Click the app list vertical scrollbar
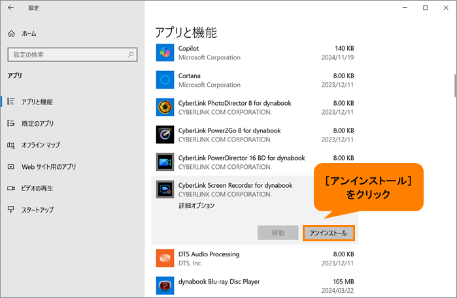Viewport: 457px width, 298px height. click(x=454, y=85)
